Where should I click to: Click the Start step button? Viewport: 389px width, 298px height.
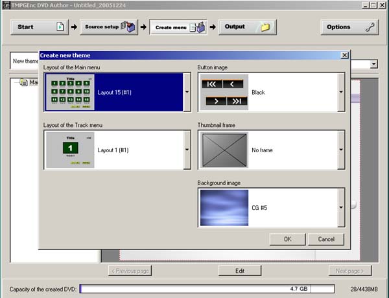(40, 27)
